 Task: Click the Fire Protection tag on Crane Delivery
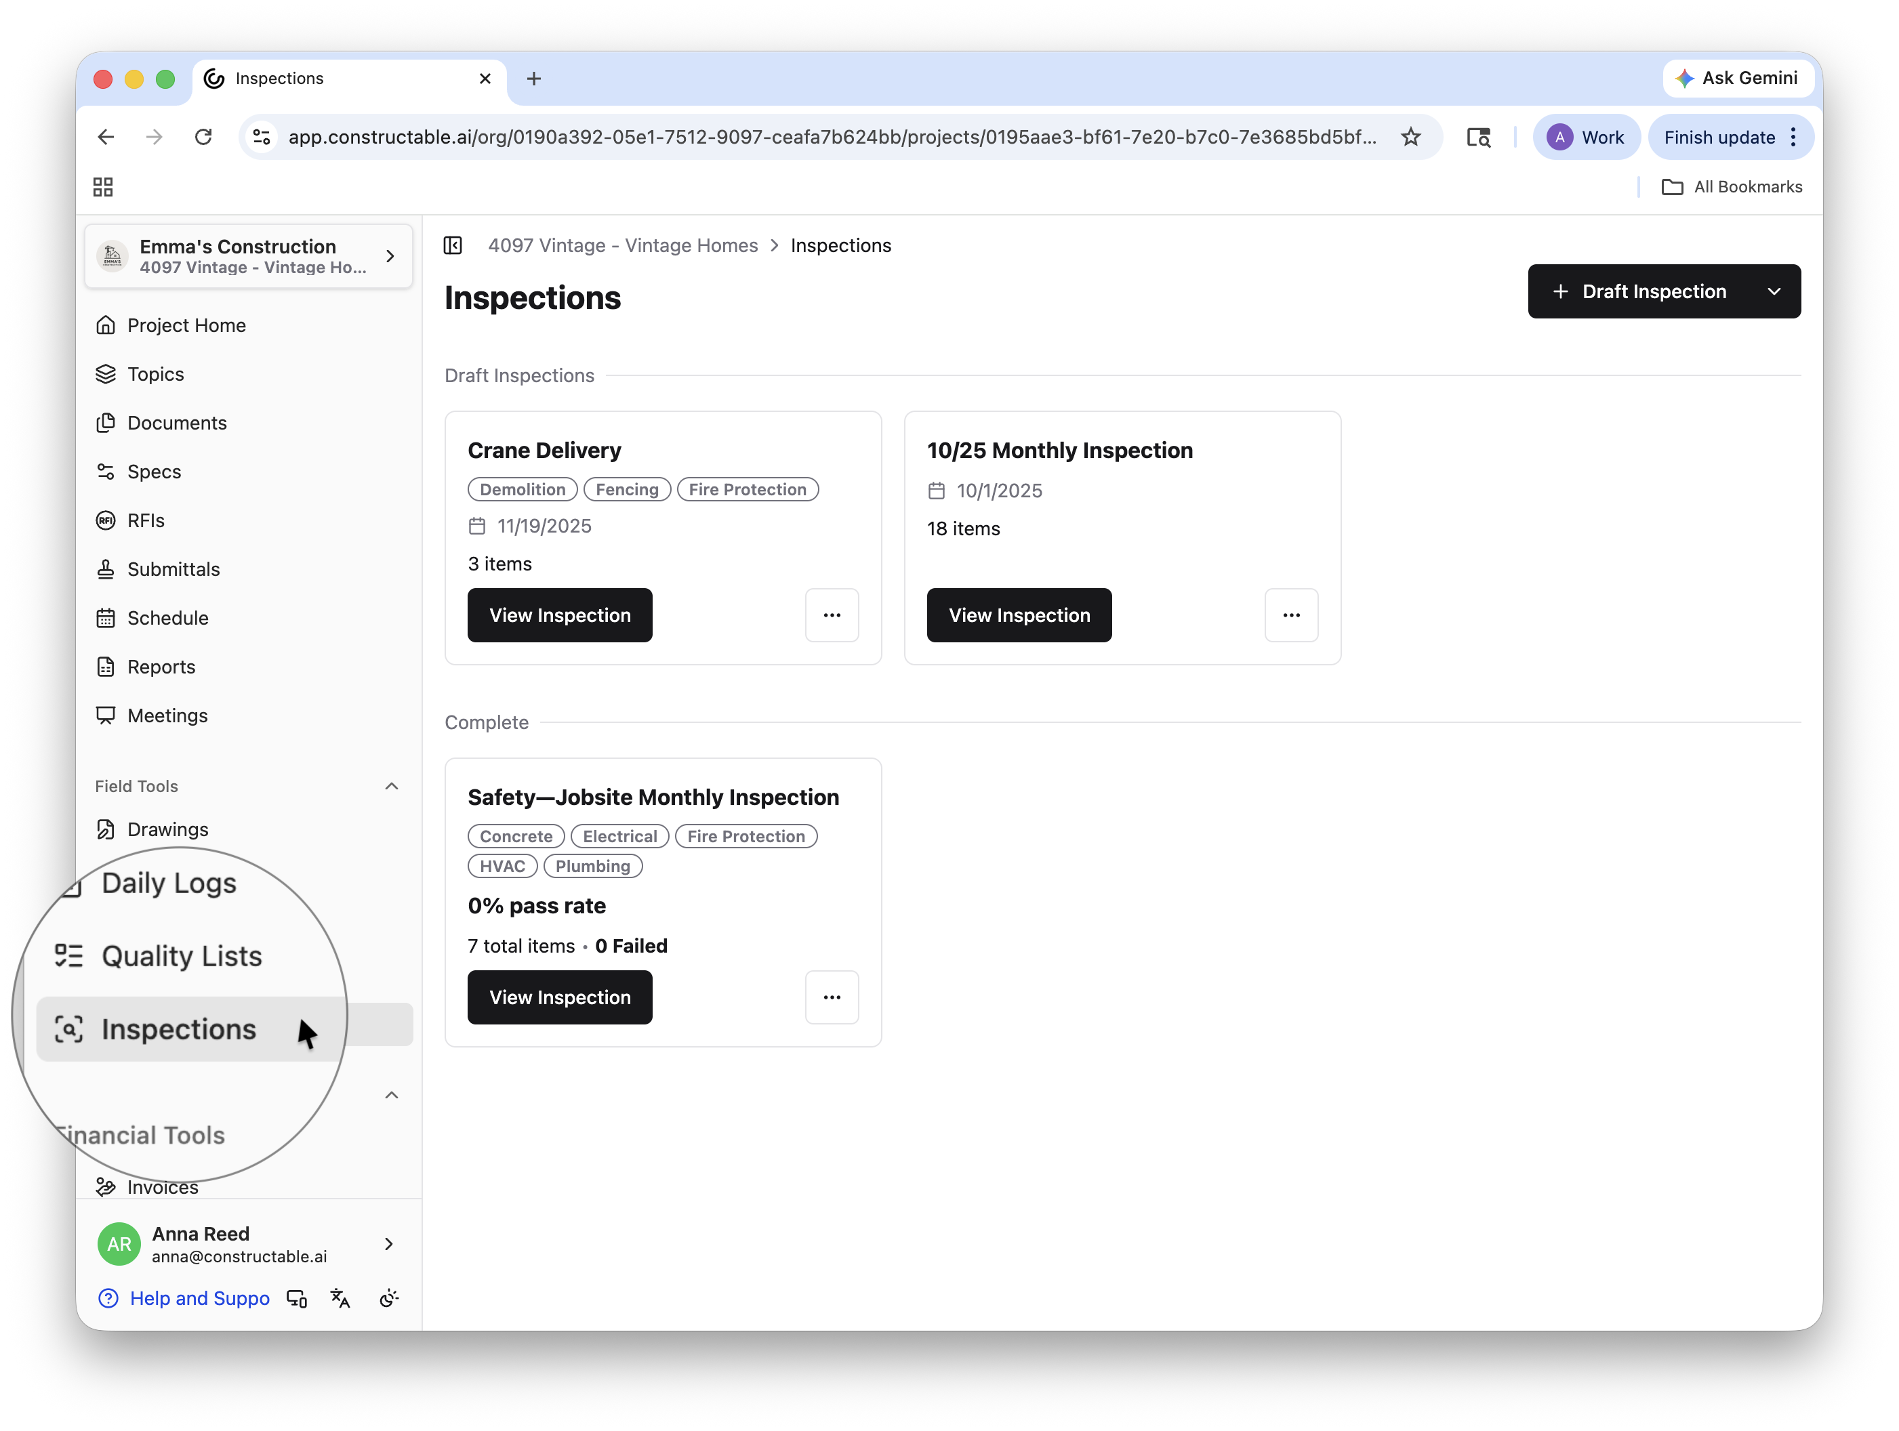click(748, 489)
